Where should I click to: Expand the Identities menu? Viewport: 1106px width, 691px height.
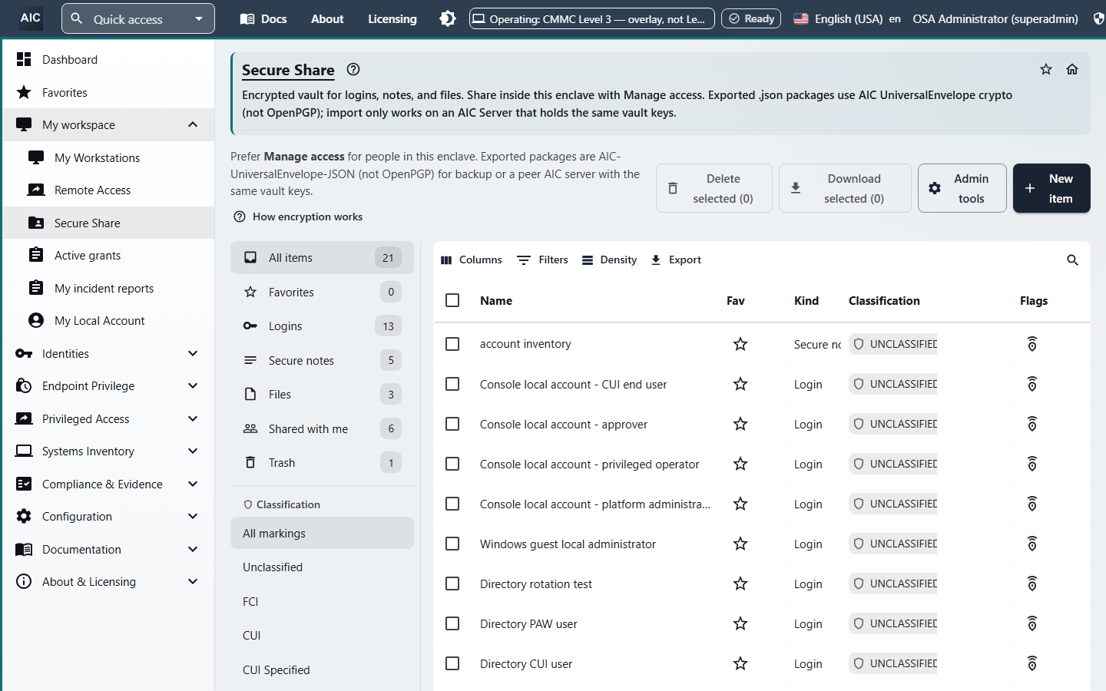coord(109,353)
